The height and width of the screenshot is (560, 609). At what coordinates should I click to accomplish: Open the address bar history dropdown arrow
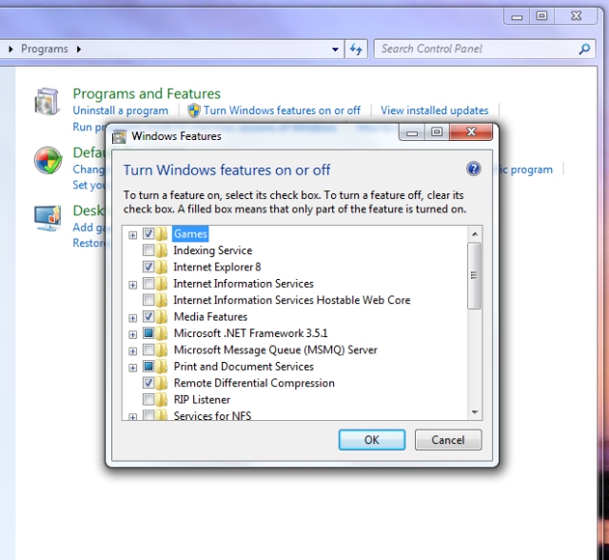pos(335,50)
